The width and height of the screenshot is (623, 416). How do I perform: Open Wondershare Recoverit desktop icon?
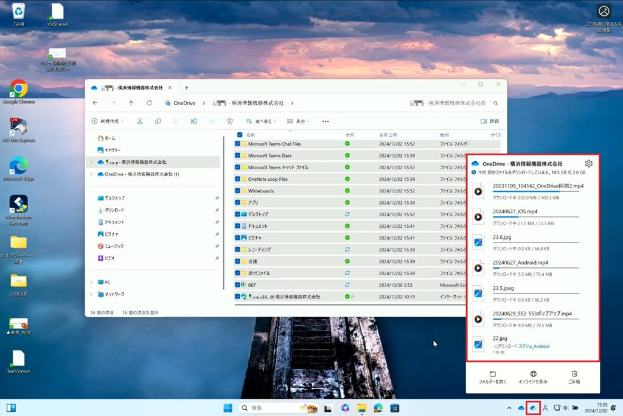pyautogui.click(x=19, y=210)
